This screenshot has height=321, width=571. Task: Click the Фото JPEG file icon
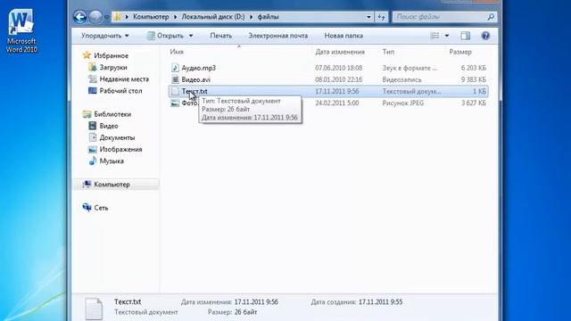pyautogui.click(x=175, y=103)
